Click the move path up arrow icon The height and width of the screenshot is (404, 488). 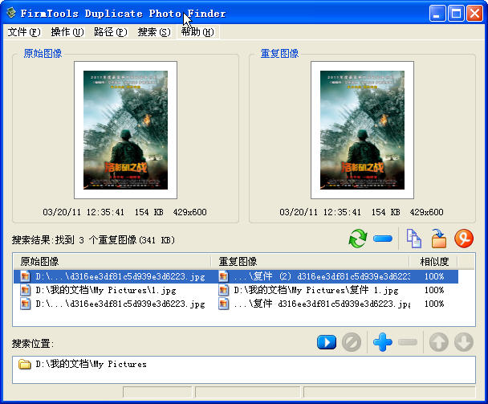coord(438,343)
